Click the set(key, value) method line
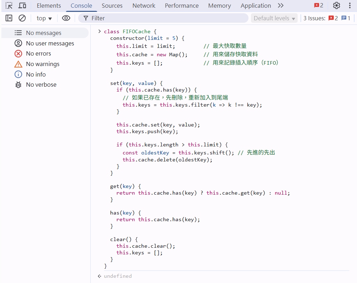Screen dimensions: 357x283 pos(136,83)
